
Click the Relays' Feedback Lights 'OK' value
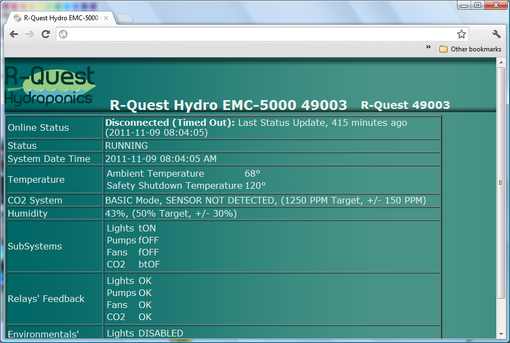click(x=145, y=281)
